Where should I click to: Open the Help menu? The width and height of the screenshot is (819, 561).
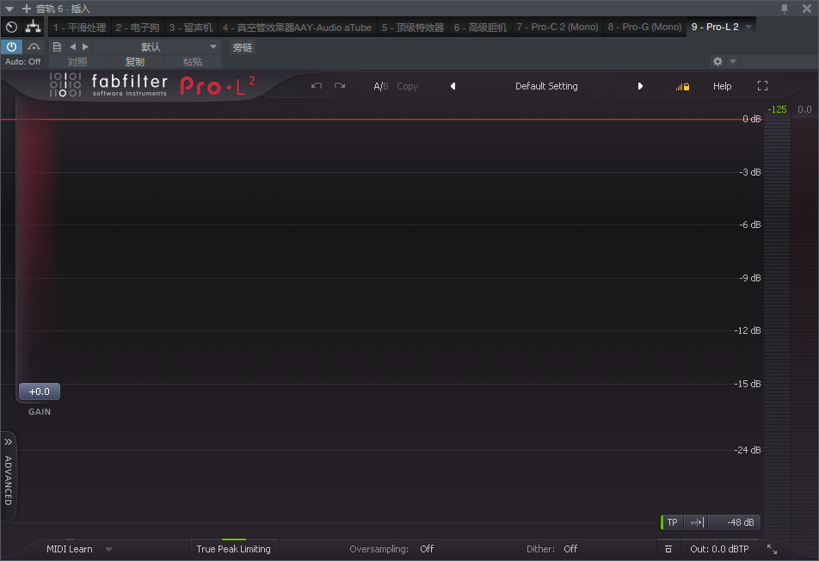(x=723, y=86)
